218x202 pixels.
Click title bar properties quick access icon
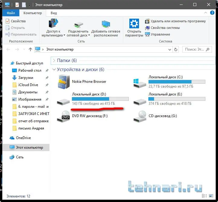point(17,5)
